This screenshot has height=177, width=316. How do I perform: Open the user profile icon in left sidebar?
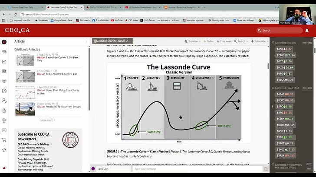(x=4, y=101)
